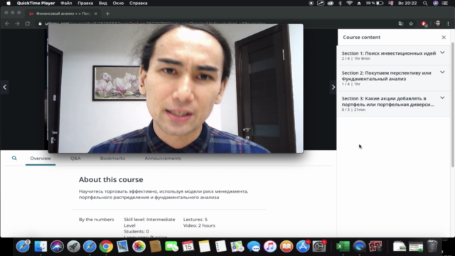Expand Section 3: Какие акции добавлять

(x=442, y=98)
